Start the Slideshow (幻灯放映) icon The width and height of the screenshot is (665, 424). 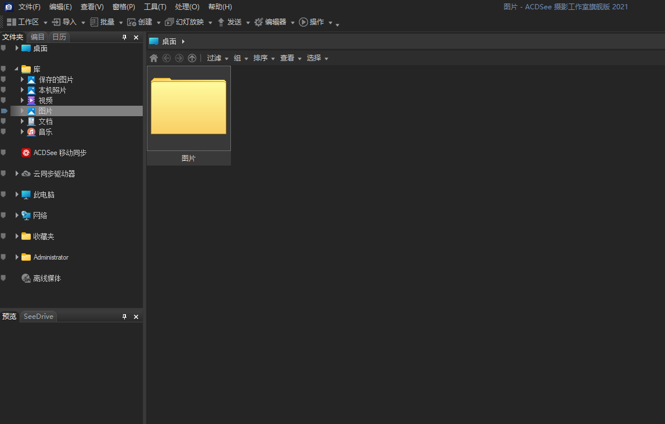coord(169,22)
